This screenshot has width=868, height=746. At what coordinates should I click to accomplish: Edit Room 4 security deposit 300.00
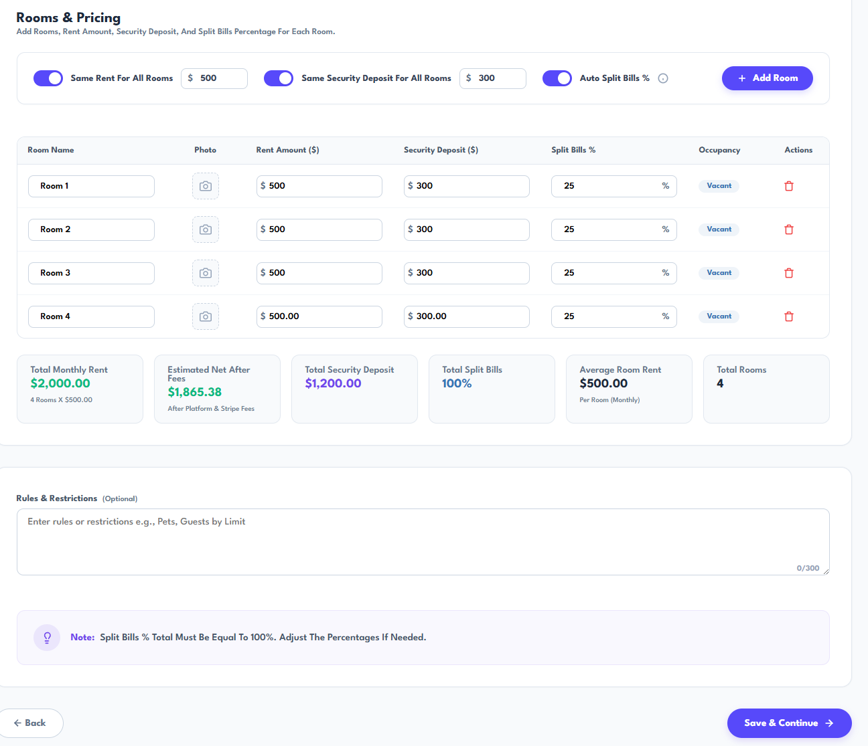coord(467,316)
